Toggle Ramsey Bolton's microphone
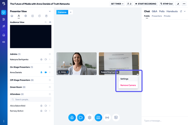The image size is (188, 125). [41, 111]
